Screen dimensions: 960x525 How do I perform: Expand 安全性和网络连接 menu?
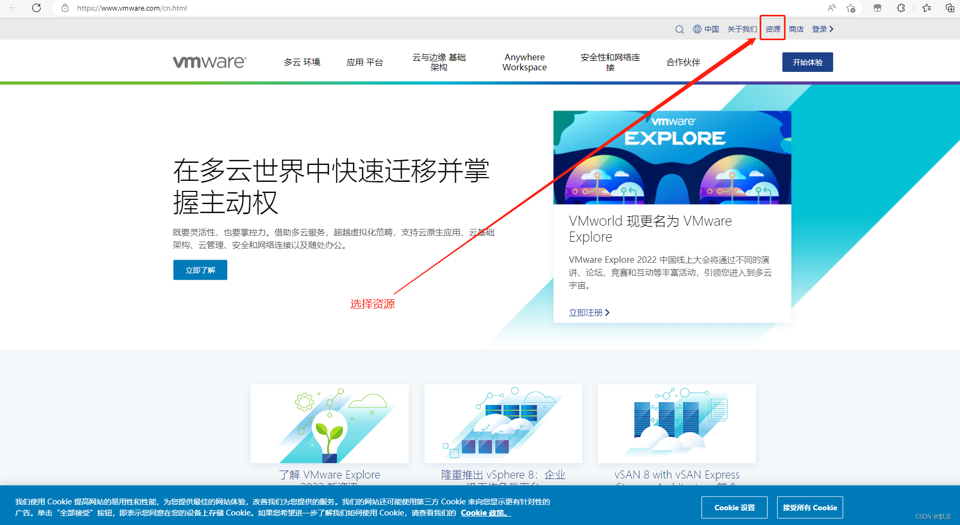tap(610, 62)
